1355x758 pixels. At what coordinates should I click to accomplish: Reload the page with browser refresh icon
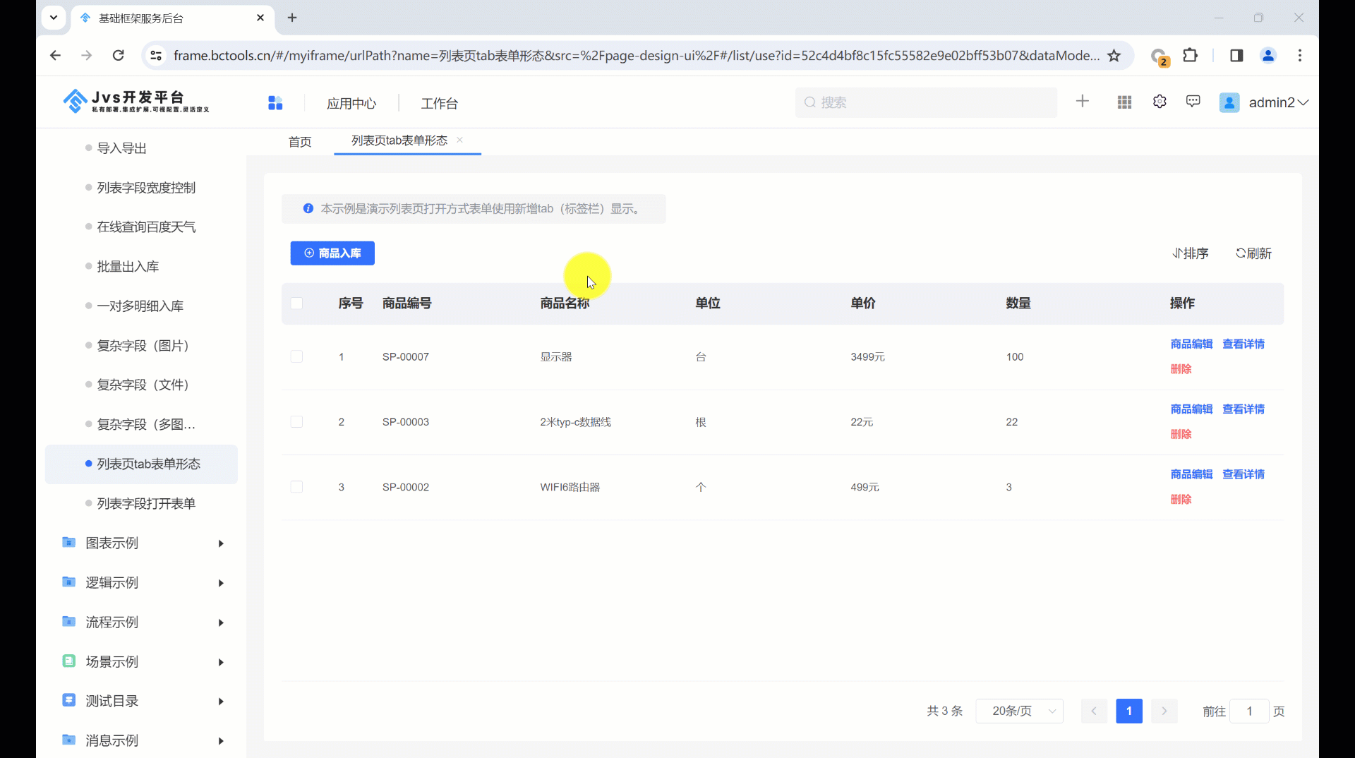tap(119, 55)
